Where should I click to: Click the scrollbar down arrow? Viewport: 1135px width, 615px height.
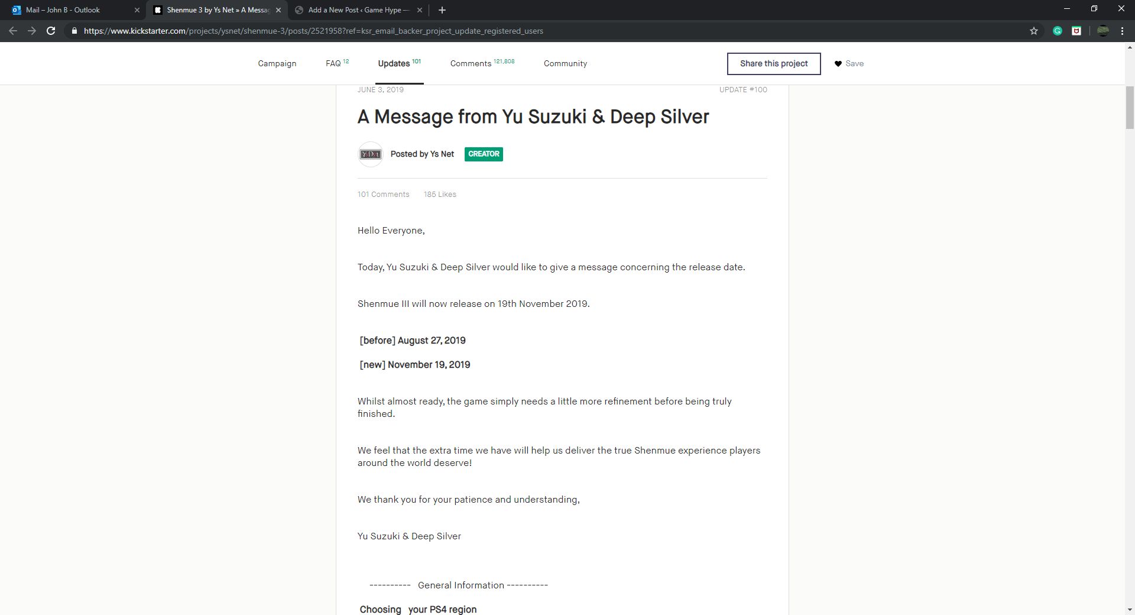[x=1130, y=610]
